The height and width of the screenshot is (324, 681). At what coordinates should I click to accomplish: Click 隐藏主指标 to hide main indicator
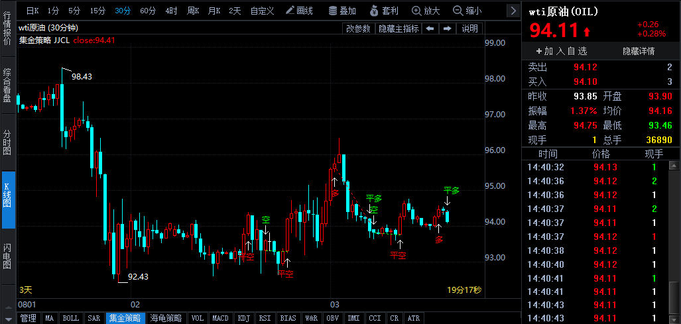pos(399,28)
